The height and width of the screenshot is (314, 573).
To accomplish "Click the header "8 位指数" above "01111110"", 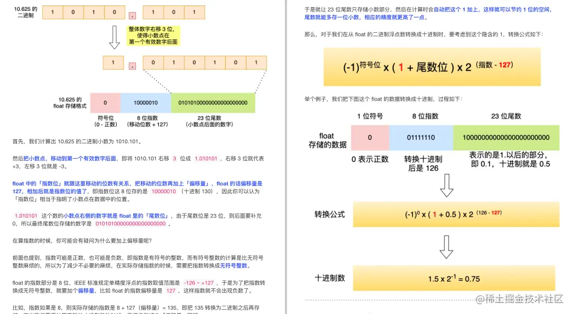I will click(425, 116).
